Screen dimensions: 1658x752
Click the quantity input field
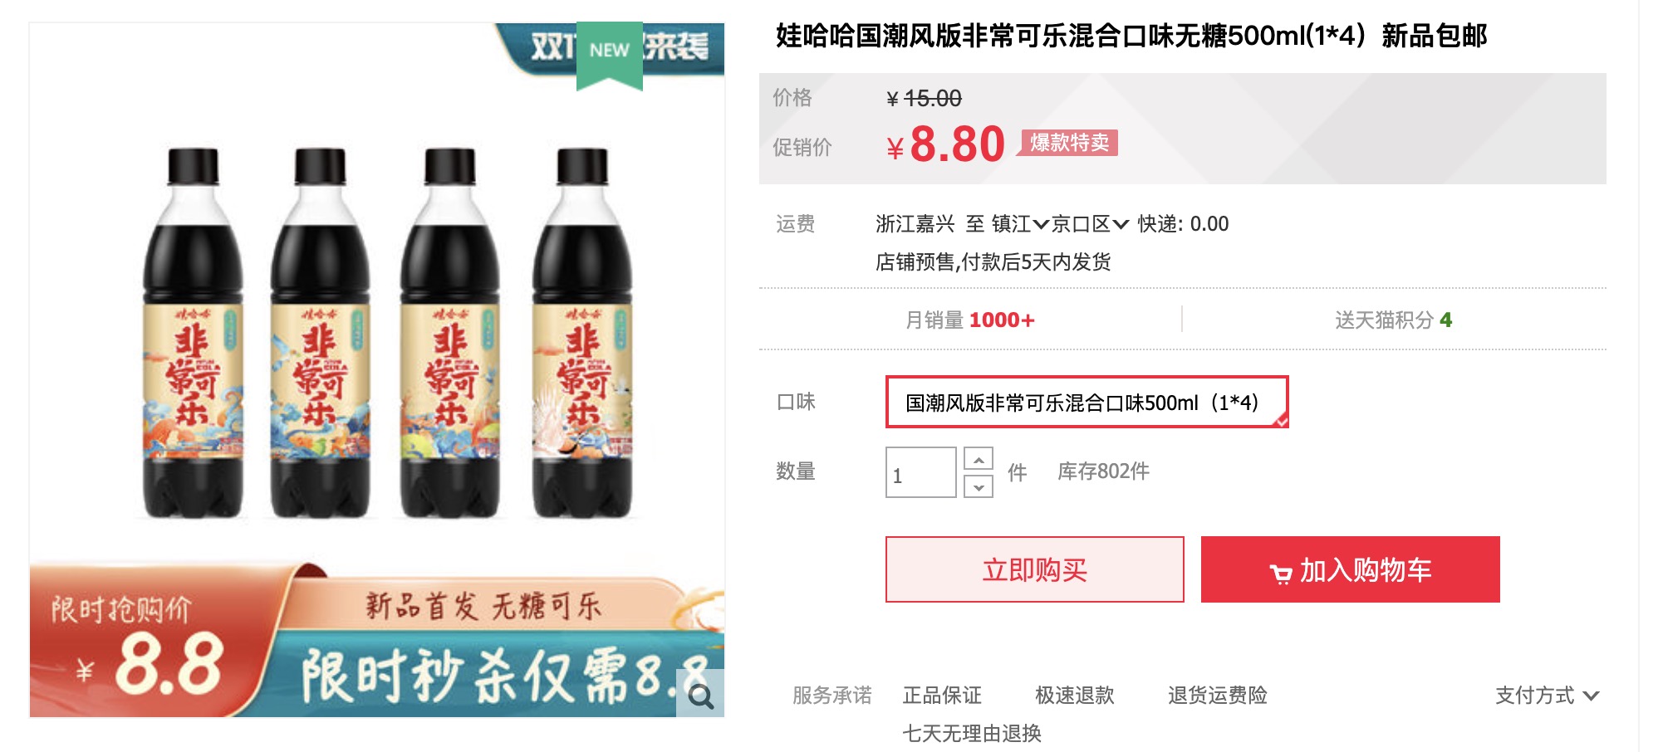pos(920,472)
